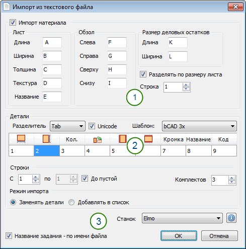The width and height of the screenshot is (246, 249).
Task: Open the Шаблон bCAD 3x dropdown
Action: 199,126
